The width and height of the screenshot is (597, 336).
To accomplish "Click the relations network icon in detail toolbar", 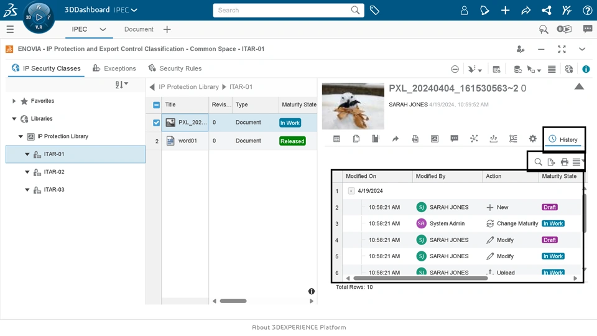I will point(474,138).
